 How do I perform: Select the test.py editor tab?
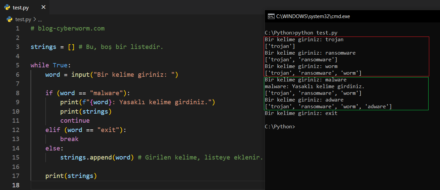click(21, 7)
